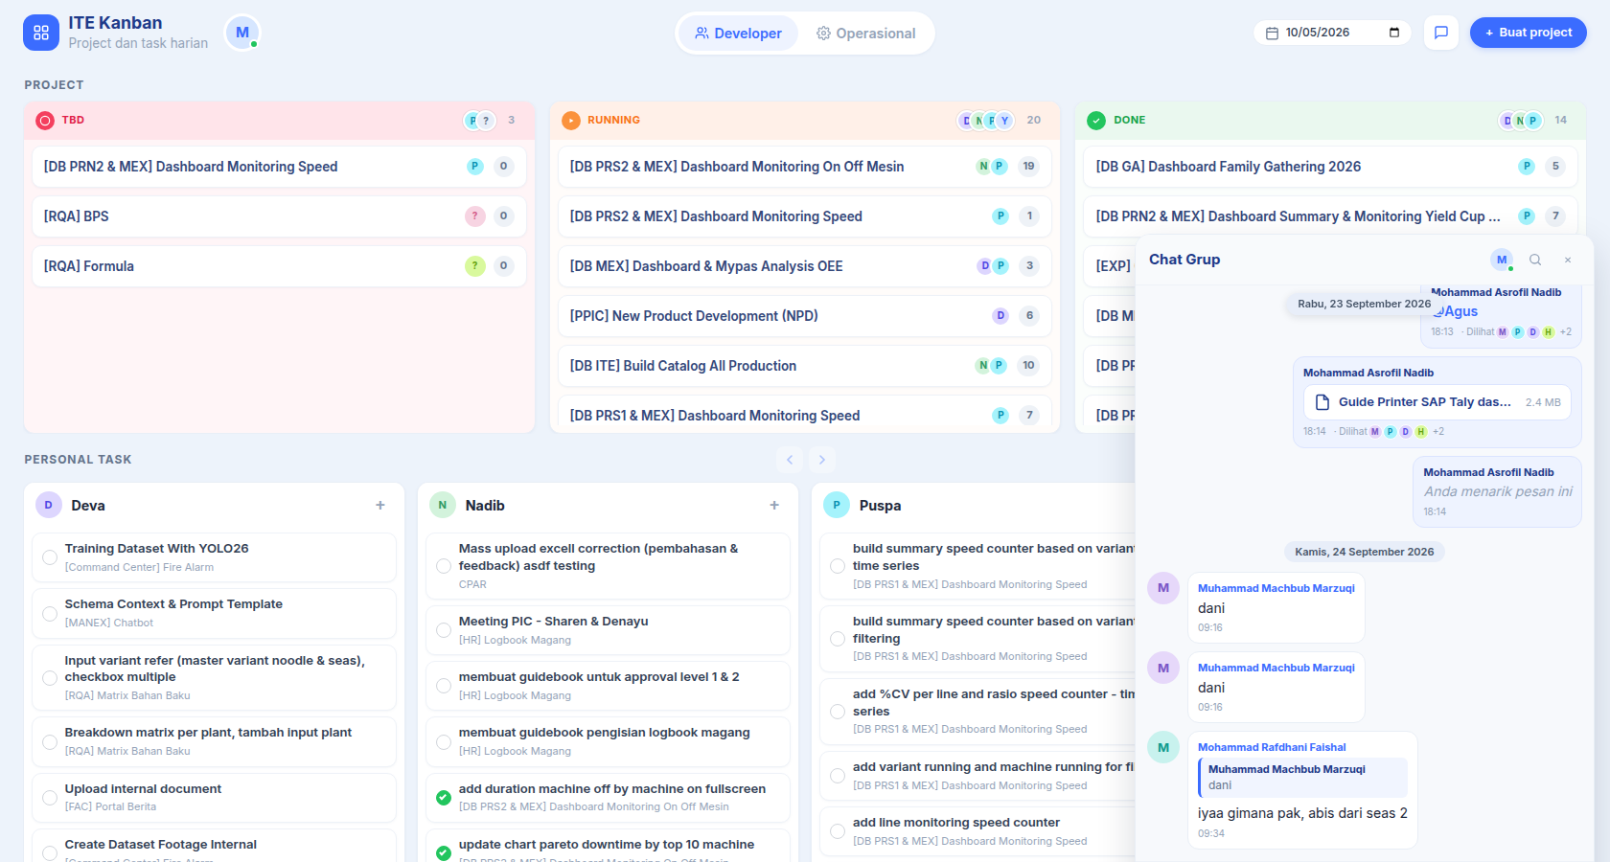
Task: Mark add line monitoring speed counter done
Action: 838,831
